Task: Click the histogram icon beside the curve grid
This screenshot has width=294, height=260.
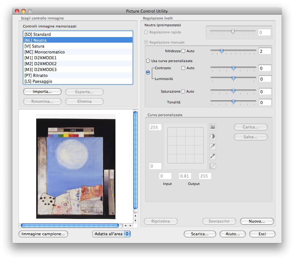Action: (x=212, y=127)
